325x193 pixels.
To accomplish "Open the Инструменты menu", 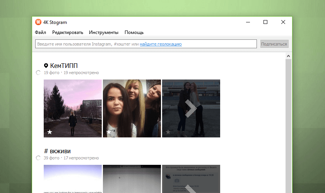I will (104, 32).
